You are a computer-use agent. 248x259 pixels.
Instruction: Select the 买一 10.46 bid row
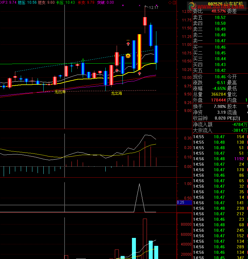pyautogui.click(x=220, y=47)
